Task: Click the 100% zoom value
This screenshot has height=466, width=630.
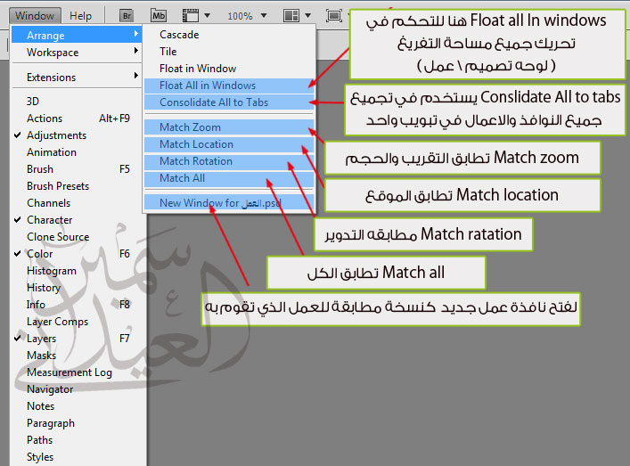Action: coord(240,16)
